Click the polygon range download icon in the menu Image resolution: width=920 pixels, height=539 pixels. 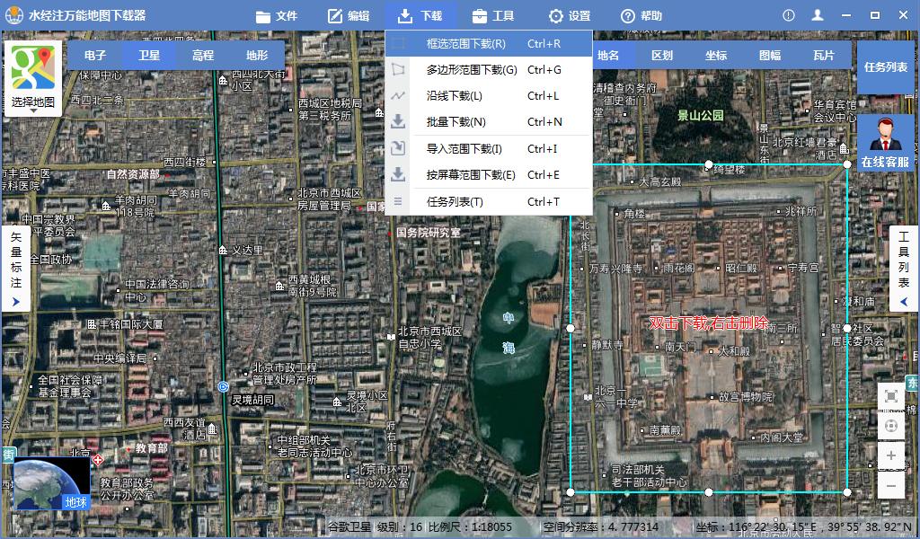399,67
